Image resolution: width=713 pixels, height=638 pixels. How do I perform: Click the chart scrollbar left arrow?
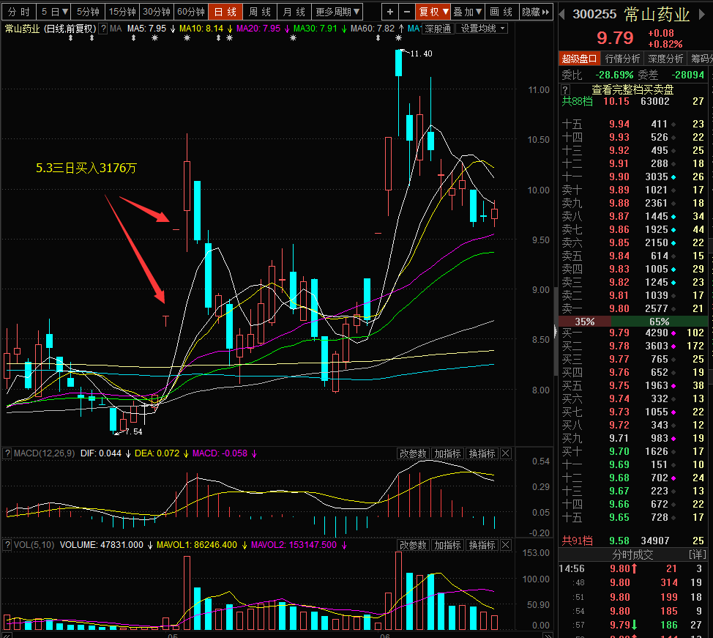pos(5,635)
